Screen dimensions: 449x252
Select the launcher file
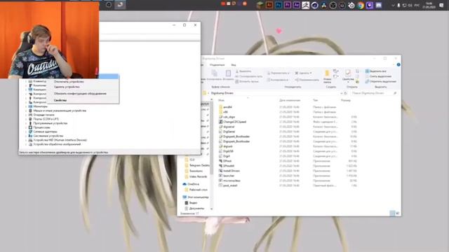coord(229,176)
